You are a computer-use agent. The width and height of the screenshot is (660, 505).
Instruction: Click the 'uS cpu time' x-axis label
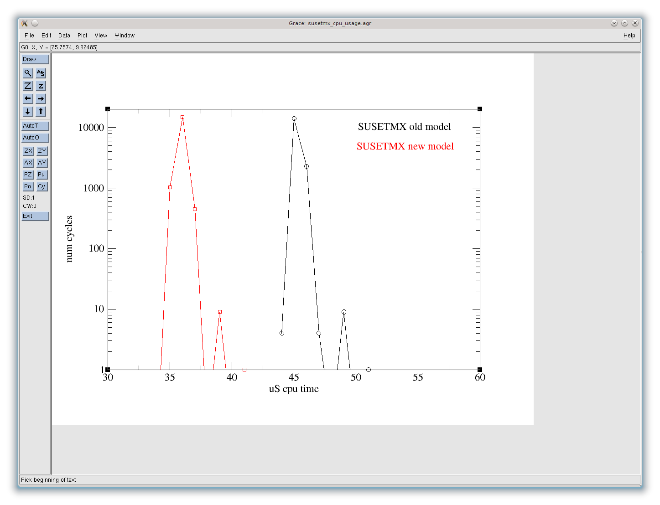(x=294, y=389)
